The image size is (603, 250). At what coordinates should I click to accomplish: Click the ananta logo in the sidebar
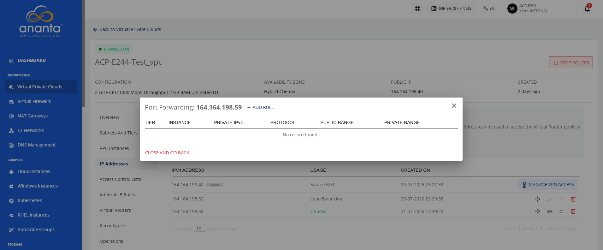click(x=41, y=21)
